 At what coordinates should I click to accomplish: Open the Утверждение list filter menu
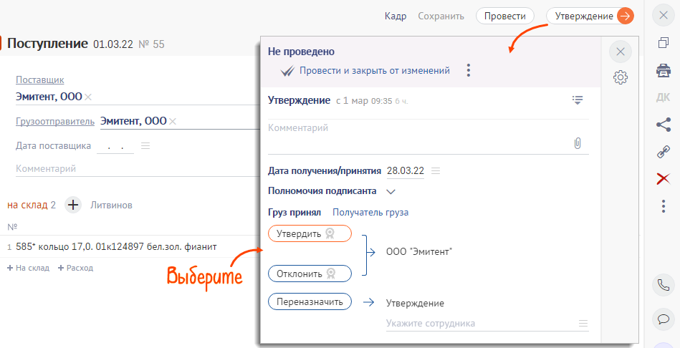(578, 100)
